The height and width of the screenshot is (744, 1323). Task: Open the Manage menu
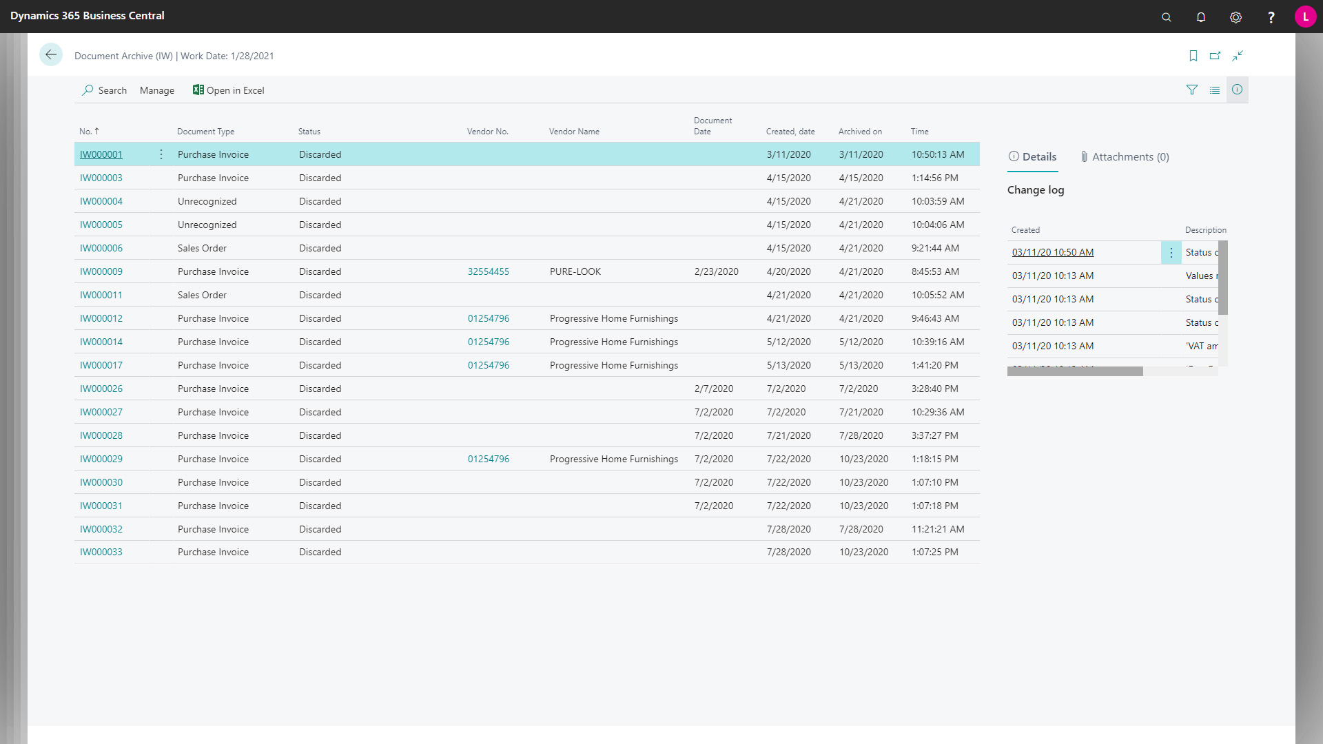point(157,90)
